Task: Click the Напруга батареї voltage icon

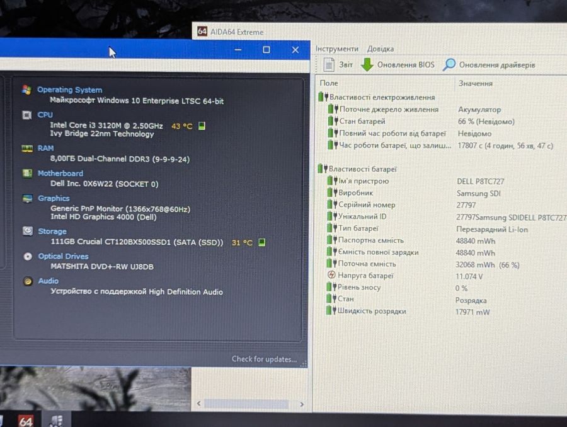Action: point(331,275)
